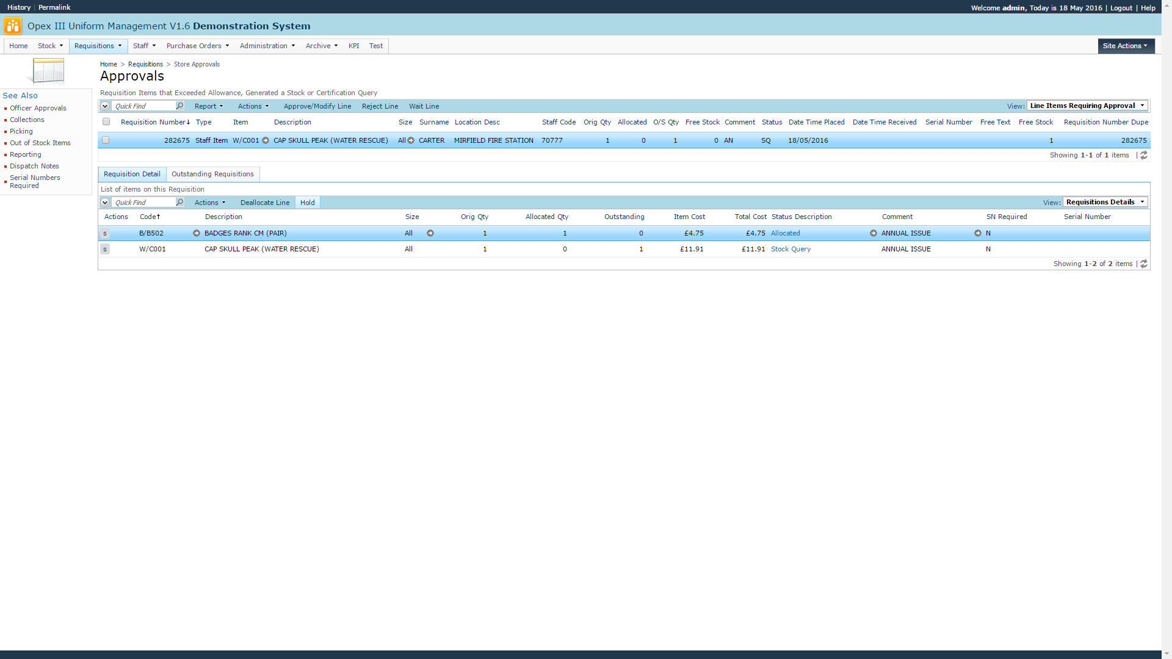Tick the select-all checkbox in header
The width and height of the screenshot is (1172, 659).
pos(106,122)
